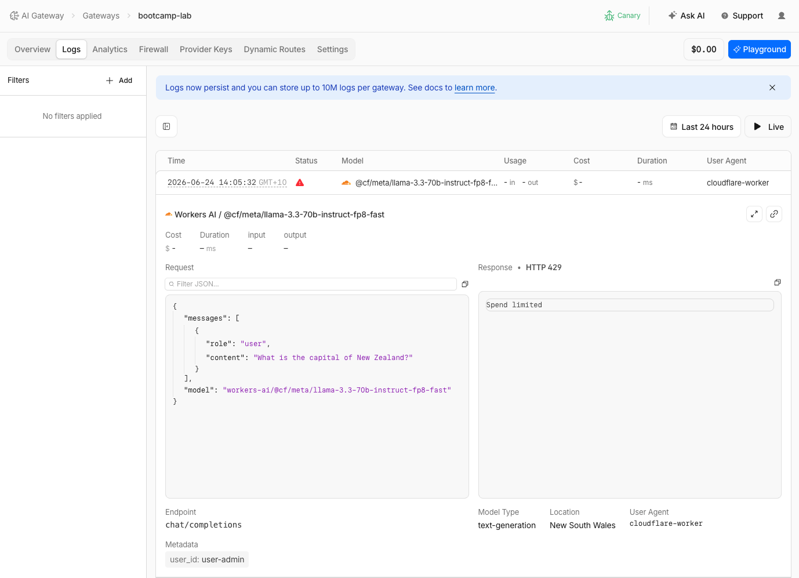Start Live log streaming
The height and width of the screenshot is (578, 799).
pyautogui.click(x=768, y=126)
